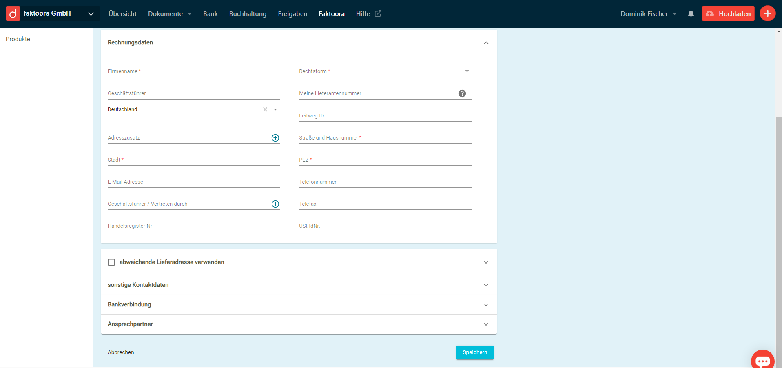Click the red plus button in header

tap(767, 13)
